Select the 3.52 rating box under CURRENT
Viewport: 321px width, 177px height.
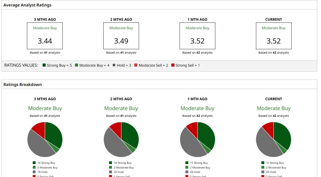pyautogui.click(x=274, y=36)
